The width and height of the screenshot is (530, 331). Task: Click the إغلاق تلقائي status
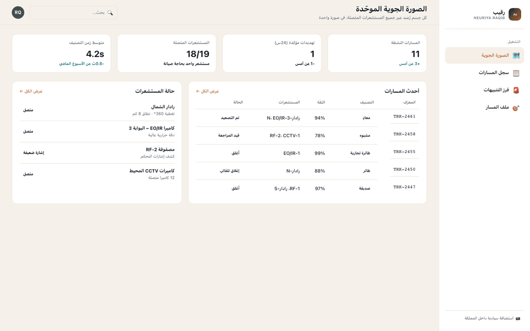click(230, 171)
